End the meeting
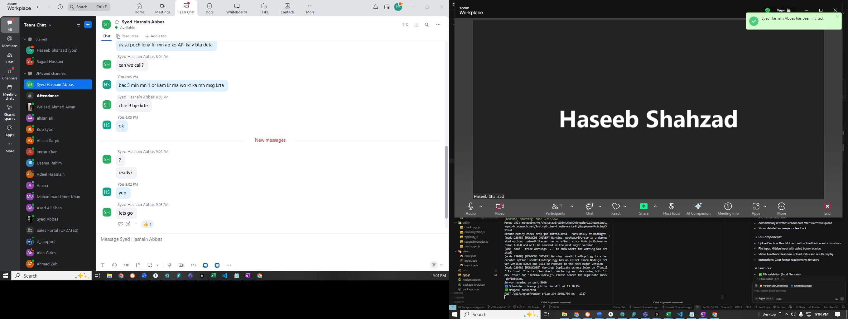The width and height of the screenshot is (848, 319). click(827, 209)
